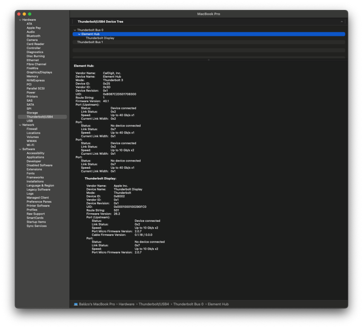Select Firewall under Network
Screen dimensions: 363x328
point(32,129)
